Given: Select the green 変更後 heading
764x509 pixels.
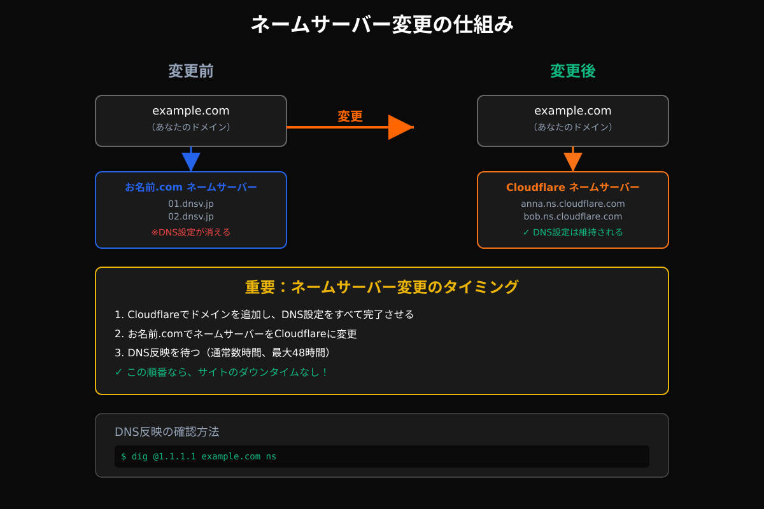Looking at the screenshot, I should (x=573, y=71).
